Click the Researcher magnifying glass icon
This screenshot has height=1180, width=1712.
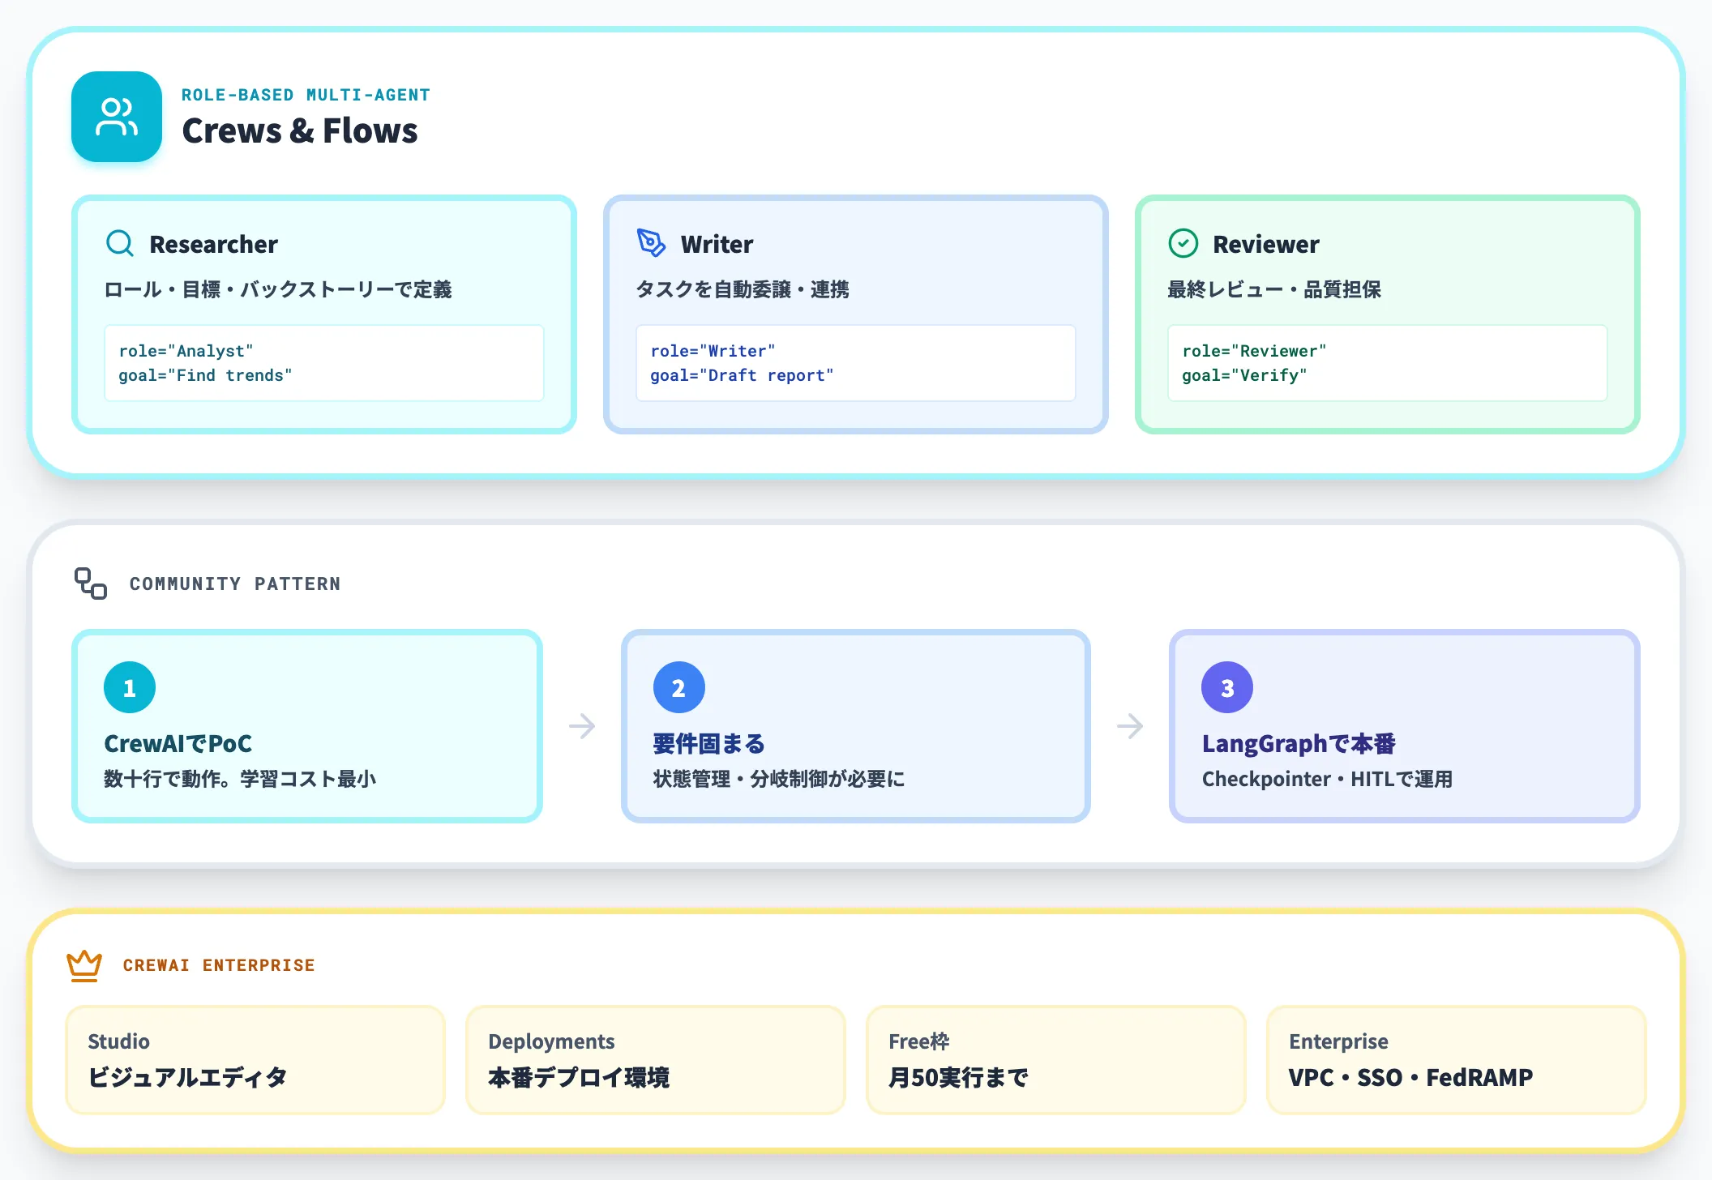click(120, 243)
